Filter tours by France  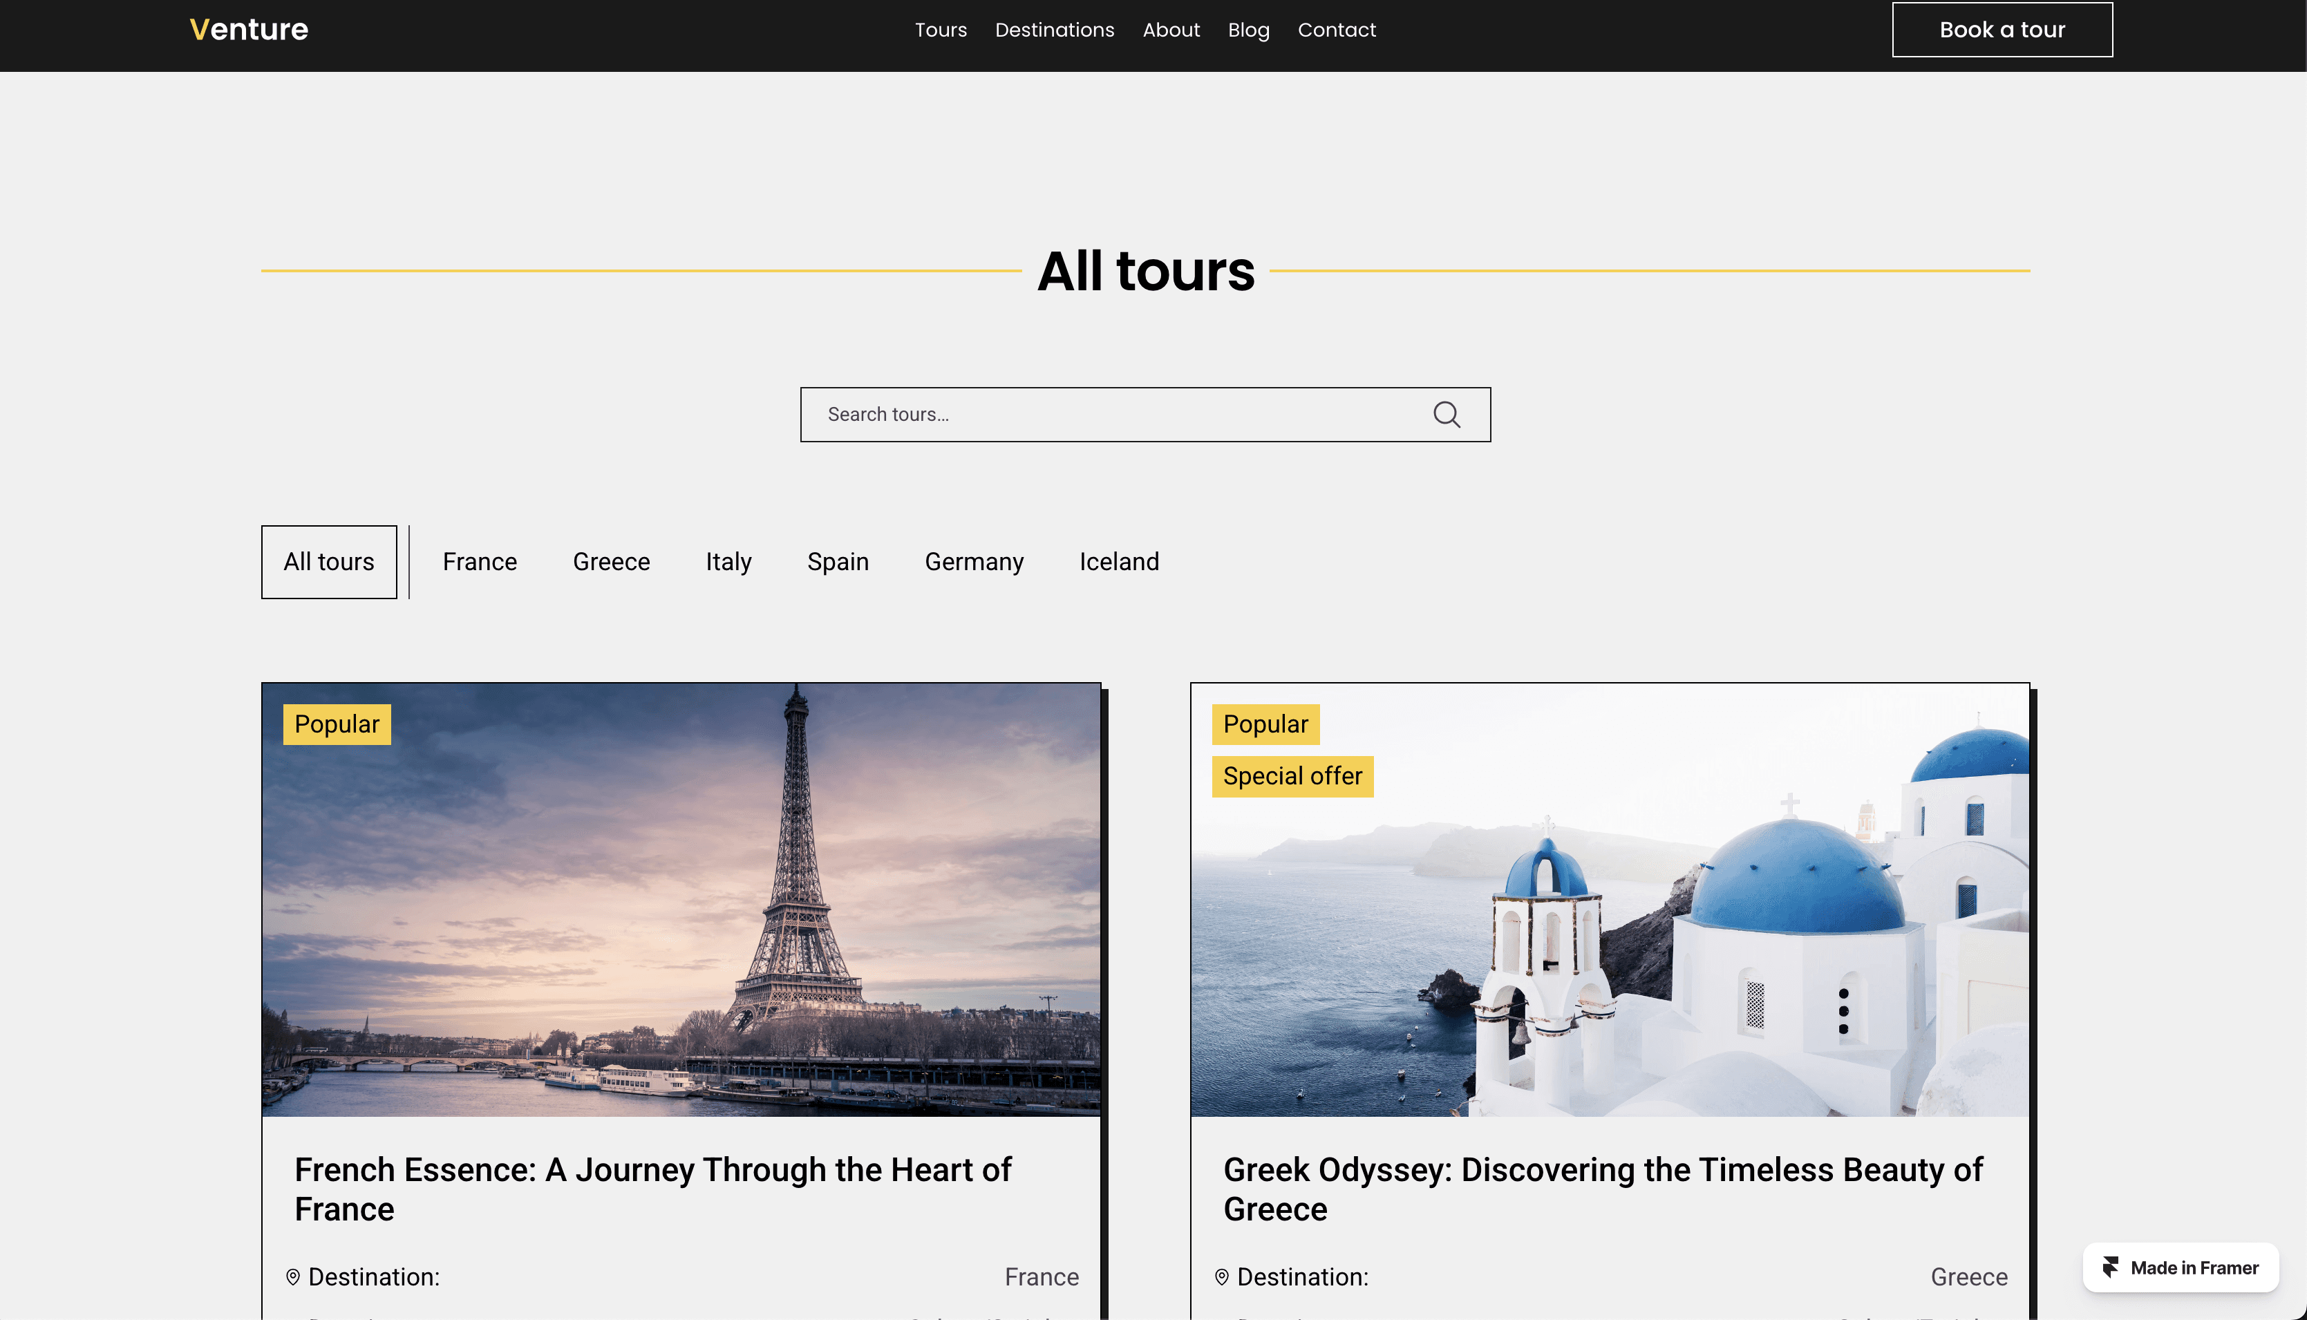pyautogui.click(x=480, y=561)
